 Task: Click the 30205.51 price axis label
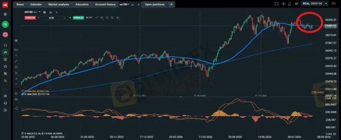(330, 20)
